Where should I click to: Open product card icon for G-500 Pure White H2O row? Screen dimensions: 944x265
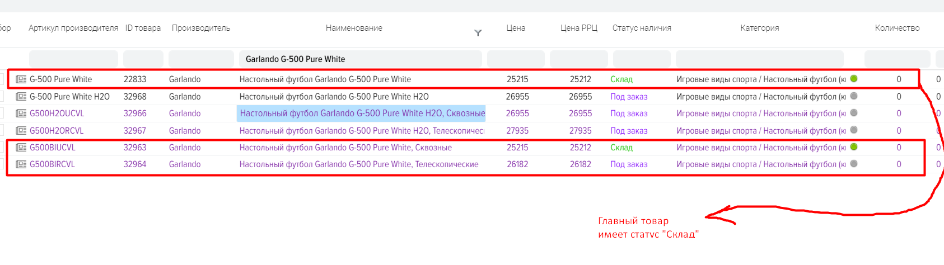pyautogui.click(x=21, y=97)
